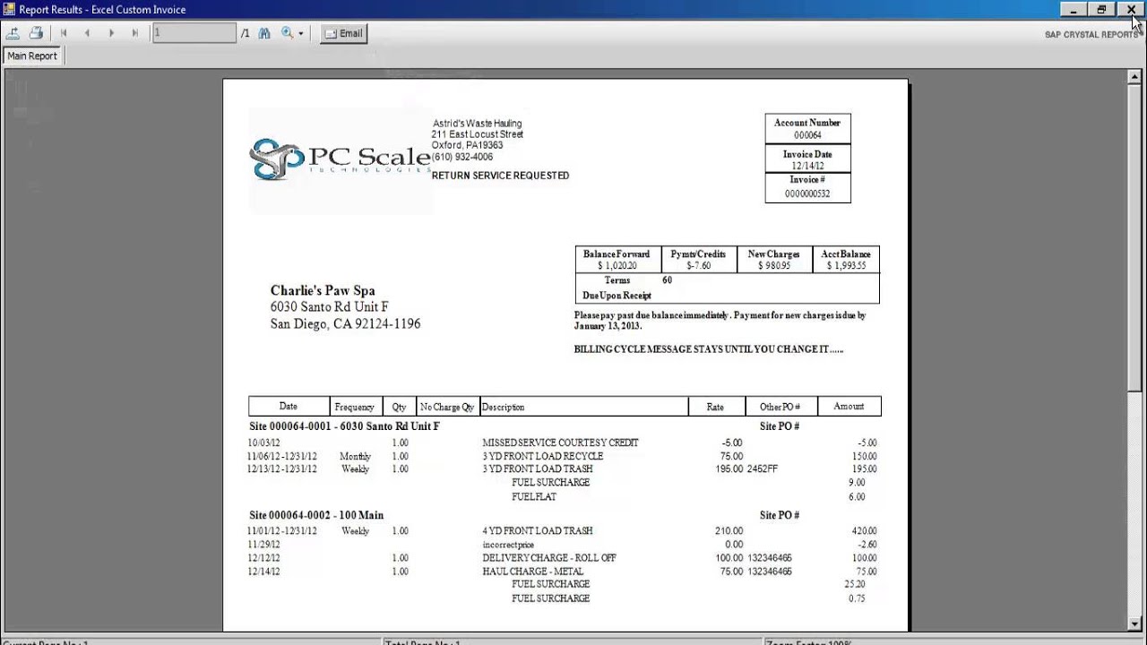Restore down the Report Results window
This screenshot has height=645, width=1147.
coord(1101,9)
